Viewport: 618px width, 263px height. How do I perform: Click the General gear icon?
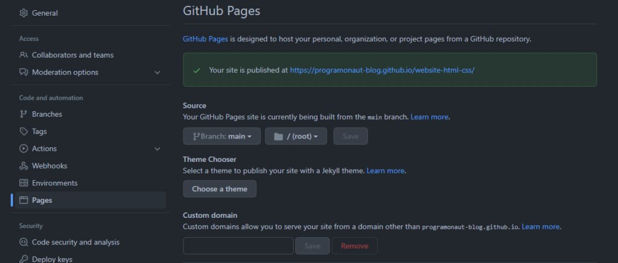(24, 13)
